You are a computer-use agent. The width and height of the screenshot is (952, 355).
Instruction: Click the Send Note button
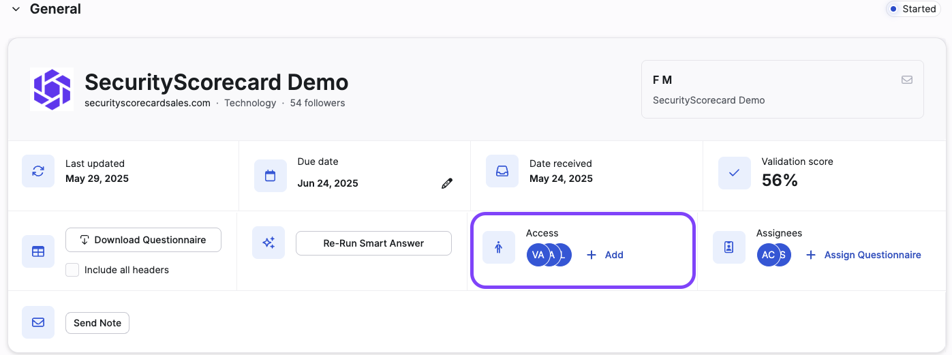pyautogui.click(x=97, y=323)
